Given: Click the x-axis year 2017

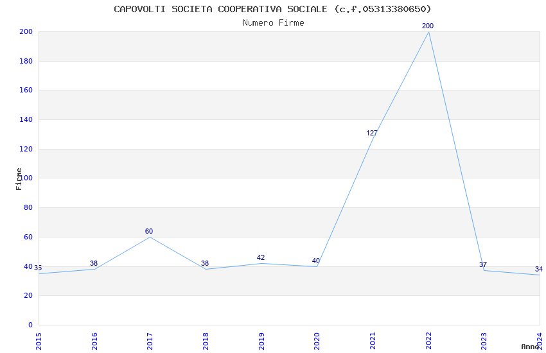Looking at the screenshot, I should pyautogui.click(x=150, y=341).
